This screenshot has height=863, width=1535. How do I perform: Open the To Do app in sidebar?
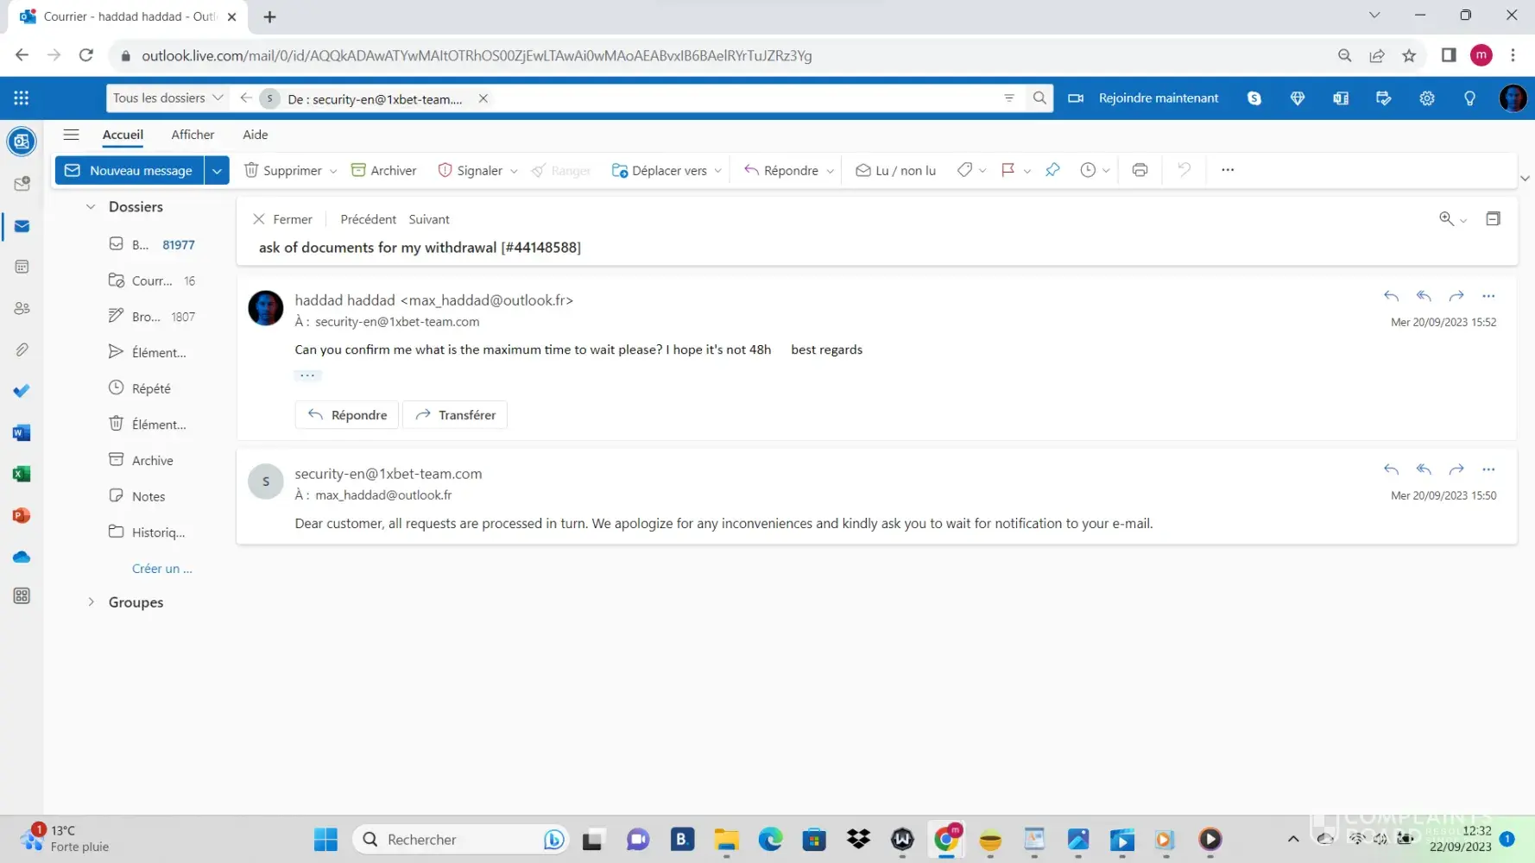click(x=22, y=391)
